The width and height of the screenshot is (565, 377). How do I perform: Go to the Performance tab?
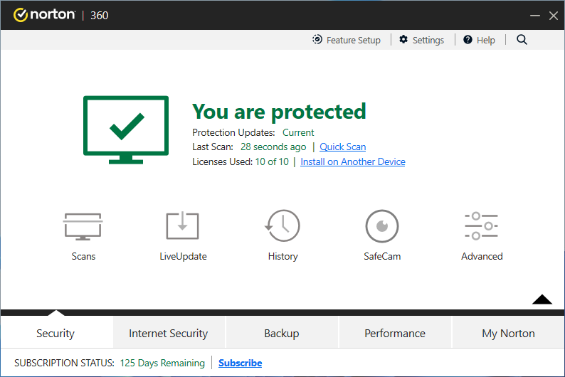coord(395,333)
